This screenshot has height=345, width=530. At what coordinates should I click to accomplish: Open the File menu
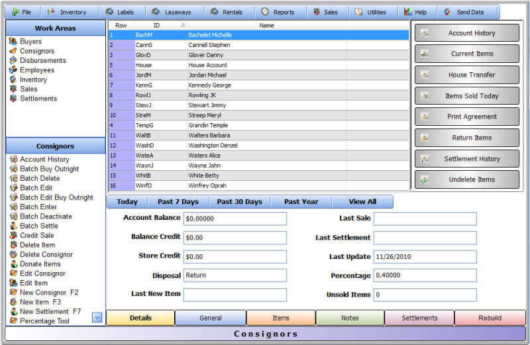[22, 12]
